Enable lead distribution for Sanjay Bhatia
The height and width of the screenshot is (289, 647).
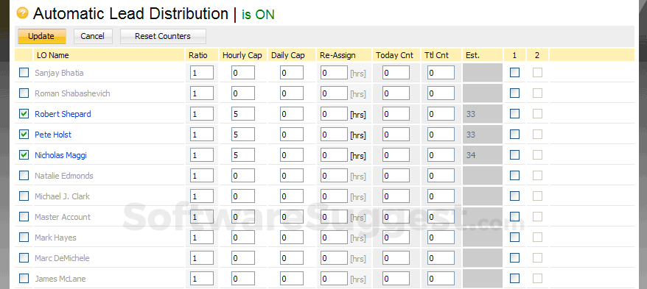coord(24,73)
